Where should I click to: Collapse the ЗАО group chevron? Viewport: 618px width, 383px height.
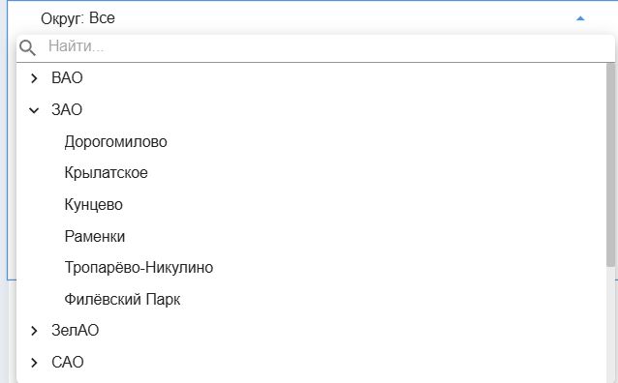pos(34,110)
